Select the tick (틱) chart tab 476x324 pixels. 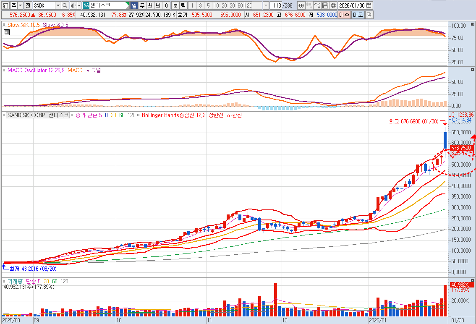click(x=183, y=5)
